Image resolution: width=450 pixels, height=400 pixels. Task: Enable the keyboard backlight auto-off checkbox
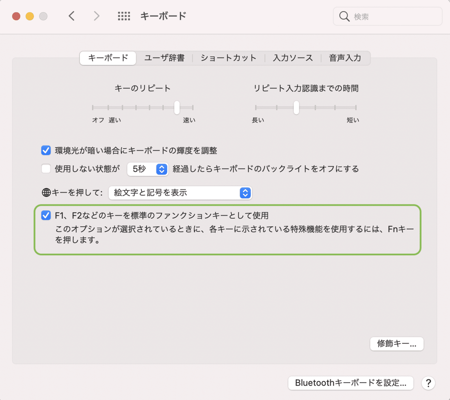click(x=46, y=169)
